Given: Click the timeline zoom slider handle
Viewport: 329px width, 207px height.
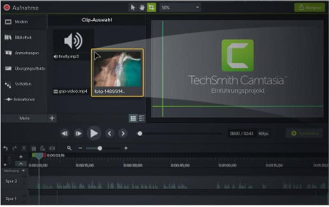Looking at the screenshot, I should tap(100, 148).
